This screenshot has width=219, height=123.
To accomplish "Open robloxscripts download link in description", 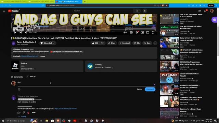I will pos(29,56).
